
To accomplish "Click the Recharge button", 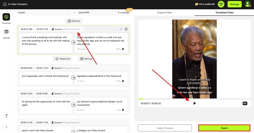I will coord(234,4).
